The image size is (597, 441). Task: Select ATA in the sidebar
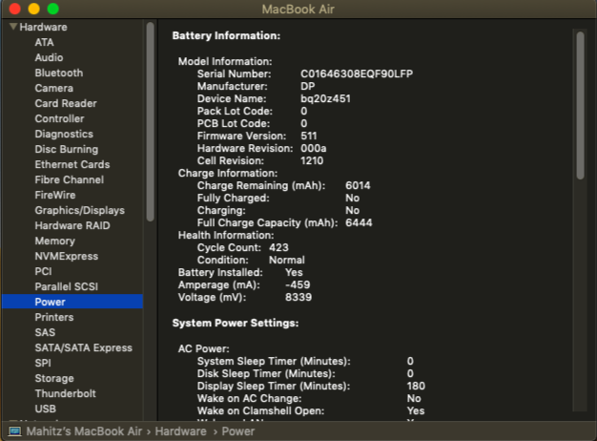(x=44, y=42)
